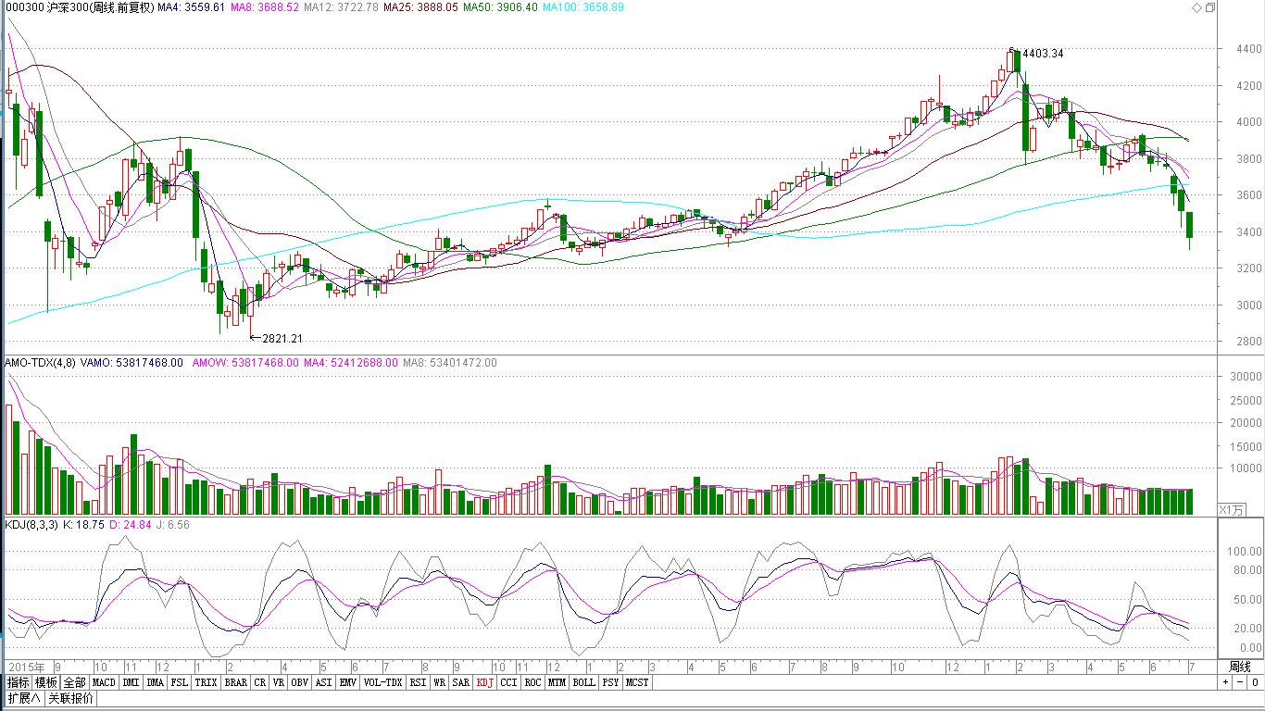This screenshot has height=711, width=1265.
Task: Switch indicator to CR
Action: (260, 682)
